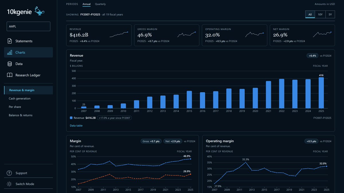This screenshot has height=193, width=344.
Task: Select the Per share chart group
Action: click(x=28, y=107)
